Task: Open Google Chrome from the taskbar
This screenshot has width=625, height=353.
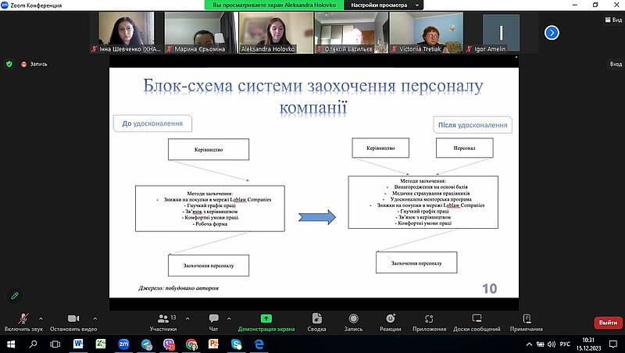Action: click(x=191, y=344)
